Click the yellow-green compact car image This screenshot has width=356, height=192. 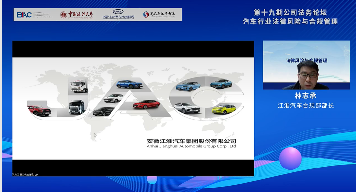tap(224, 109)
